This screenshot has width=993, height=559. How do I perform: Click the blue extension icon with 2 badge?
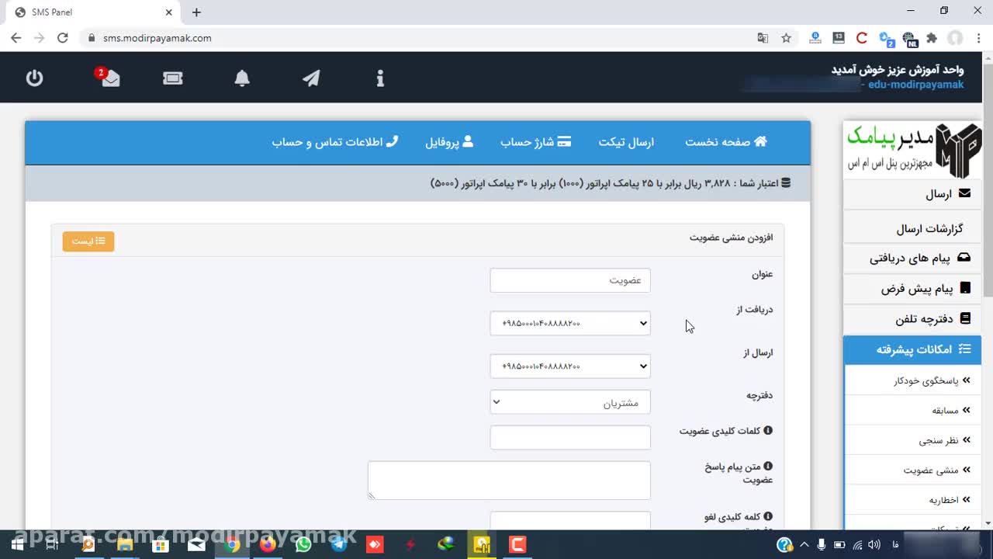[x=886, y=37]
